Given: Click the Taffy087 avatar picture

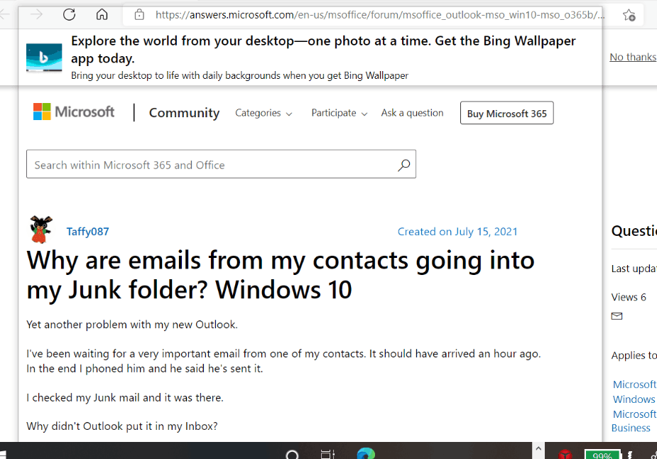Looking at the screenshot, I should click(x=41, y=229).
